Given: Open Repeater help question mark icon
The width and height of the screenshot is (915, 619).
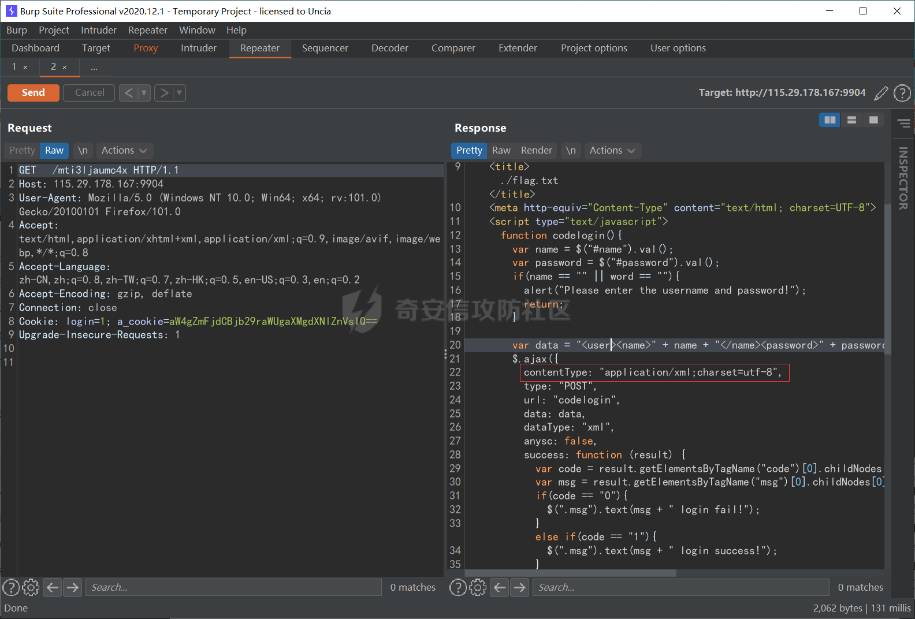Looking at the screenshot, I should [902, 92].
